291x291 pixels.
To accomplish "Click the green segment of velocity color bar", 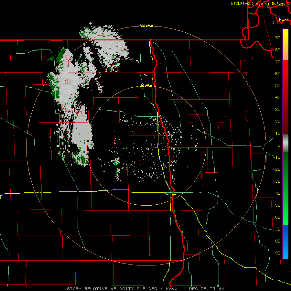I will point(286,189).
